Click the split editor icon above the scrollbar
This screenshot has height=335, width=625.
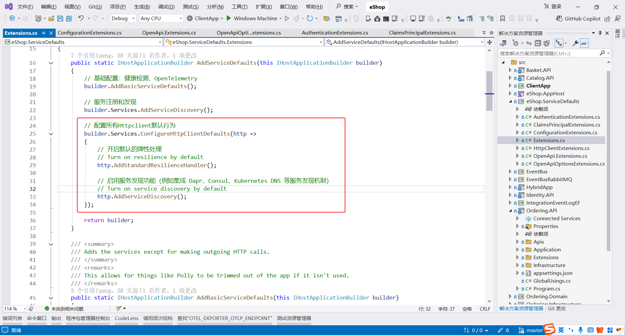(490, 42)
